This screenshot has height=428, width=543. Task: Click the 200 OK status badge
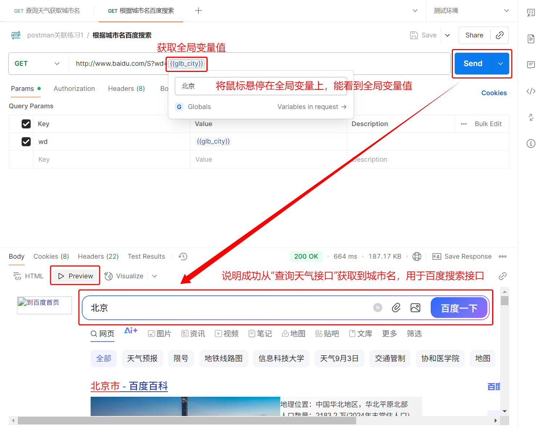click(306, 257)
